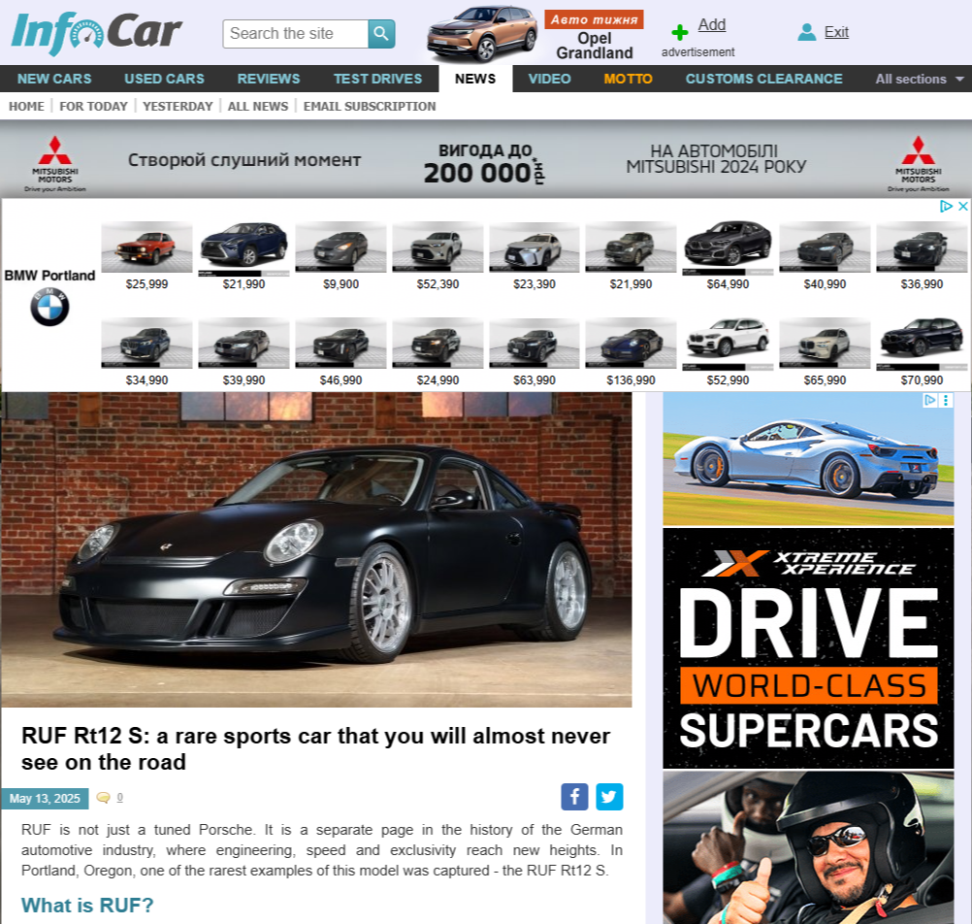Click the BMW Portland advertiser name
This screenshot has height=924, width=972.
click(x=49, y=276)
